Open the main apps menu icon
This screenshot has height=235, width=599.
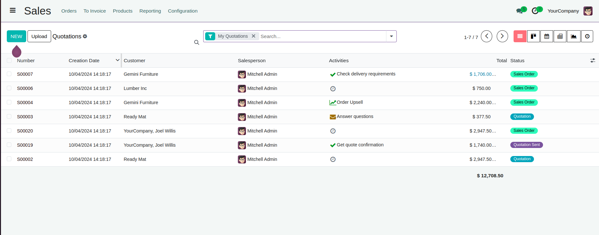pos(13,10)
